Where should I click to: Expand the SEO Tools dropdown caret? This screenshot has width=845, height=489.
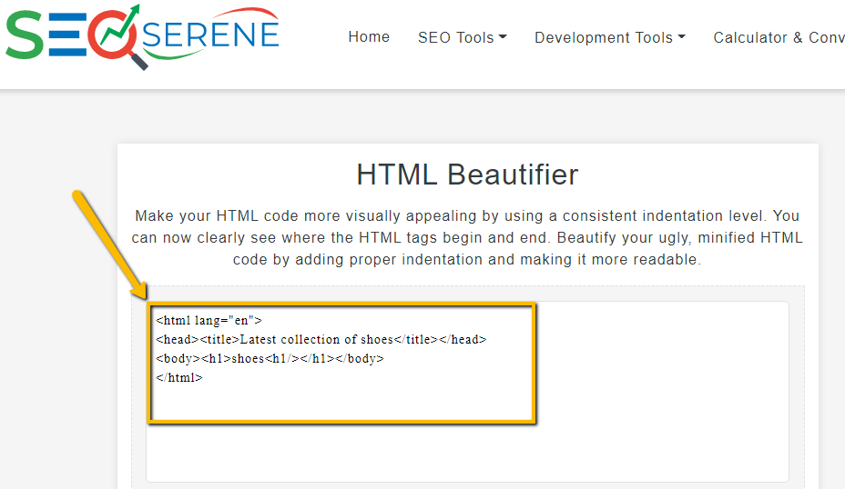(x=503, y=37)
